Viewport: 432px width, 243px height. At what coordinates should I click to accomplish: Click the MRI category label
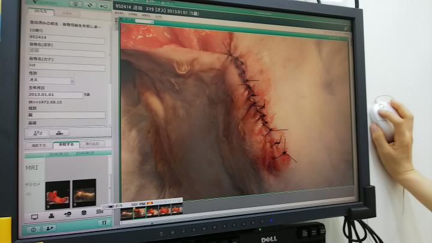pyautogui.click(x=32, y=168)
